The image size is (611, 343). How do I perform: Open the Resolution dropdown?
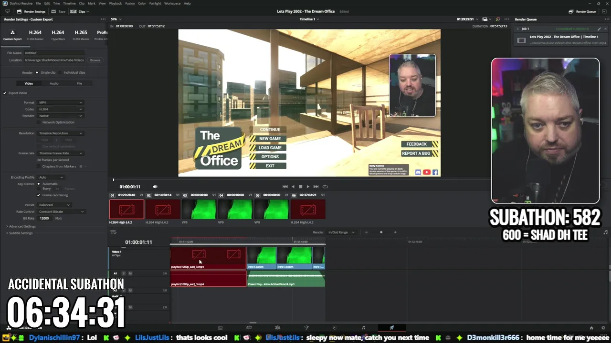(x=60, y=133)
